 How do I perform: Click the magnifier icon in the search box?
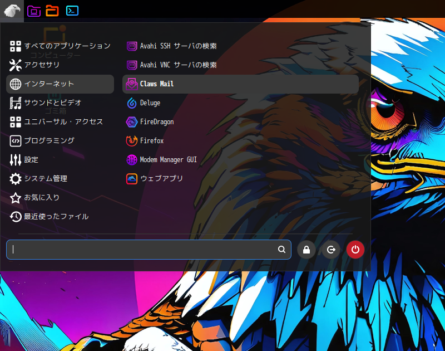(x=281, y=250)
